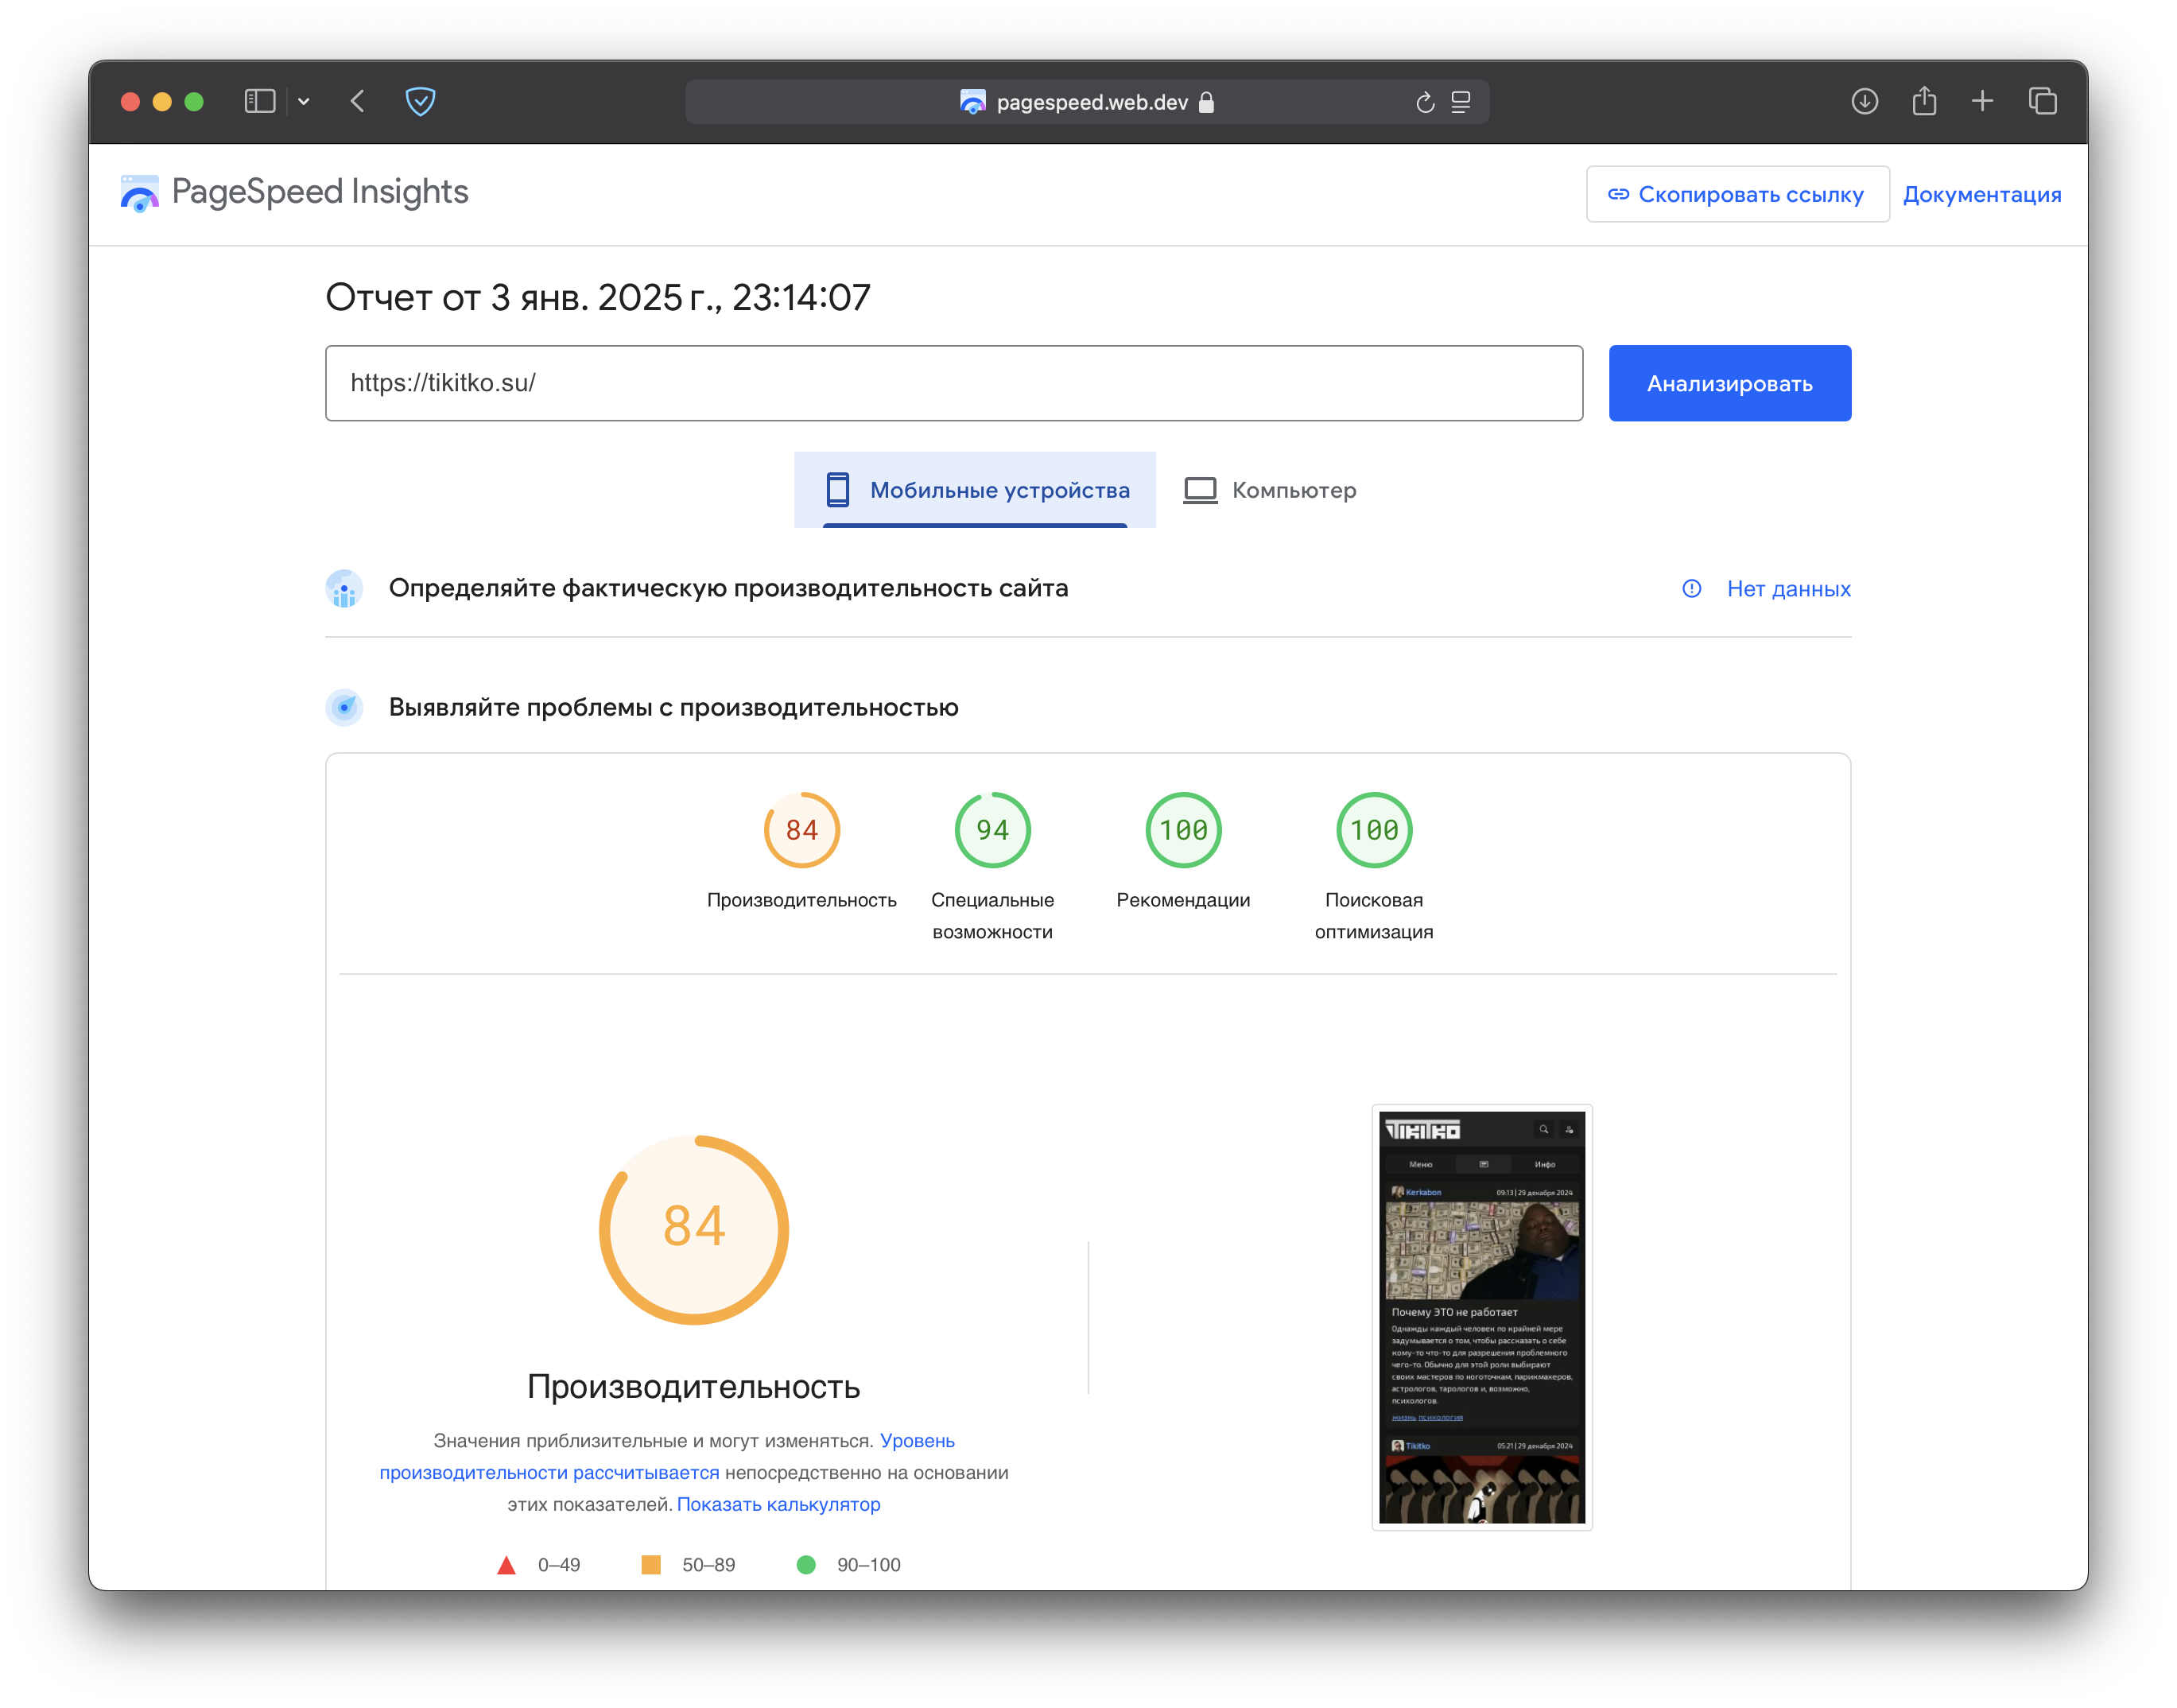2177x1708 pixels.
Task: Open a new tab with plus icon
Action: tap(1982, 101)
